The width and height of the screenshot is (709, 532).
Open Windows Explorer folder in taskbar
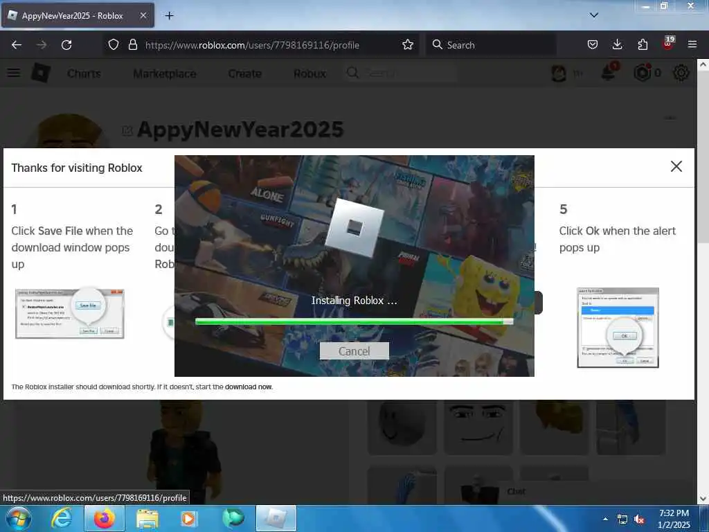click(147, 518)
